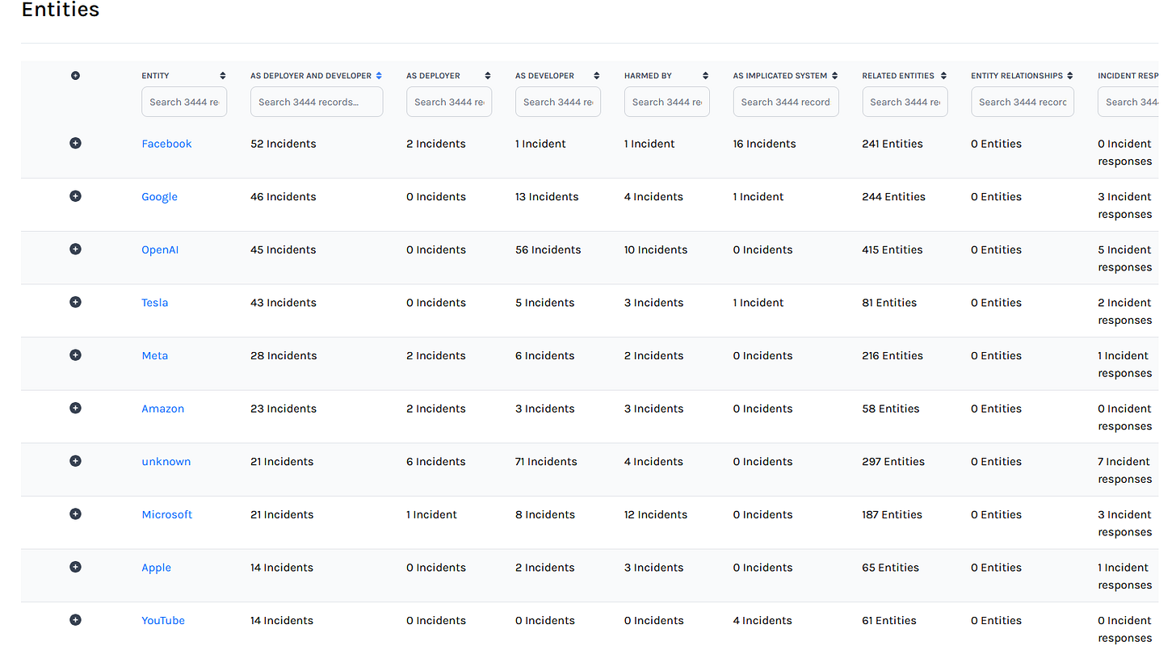Open the Tesla entity link
1176x654 pixels.
click(x=154, y=303)
